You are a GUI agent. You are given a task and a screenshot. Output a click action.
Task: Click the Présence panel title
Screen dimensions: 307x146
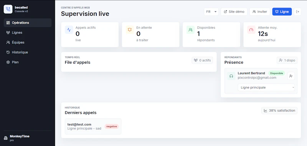click(x=234, y=62)
